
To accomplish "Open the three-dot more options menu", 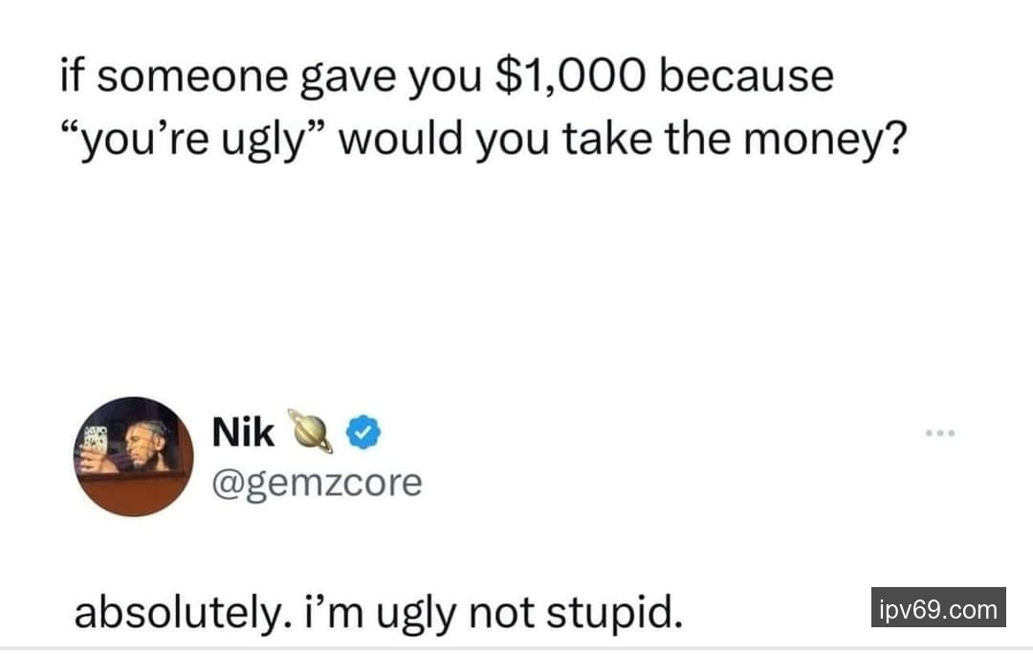I will (x=940, y=433).
